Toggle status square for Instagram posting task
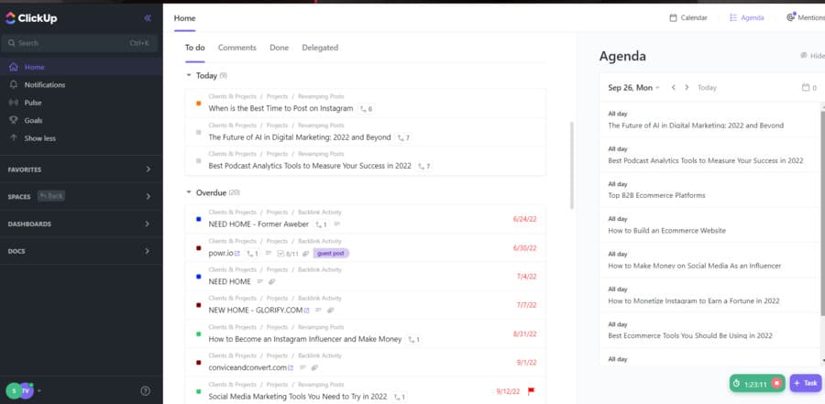The width and height of the screenshot is (825, 404). click(199, 104)
